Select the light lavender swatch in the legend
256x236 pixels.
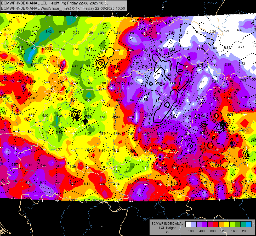click(194, 224)
